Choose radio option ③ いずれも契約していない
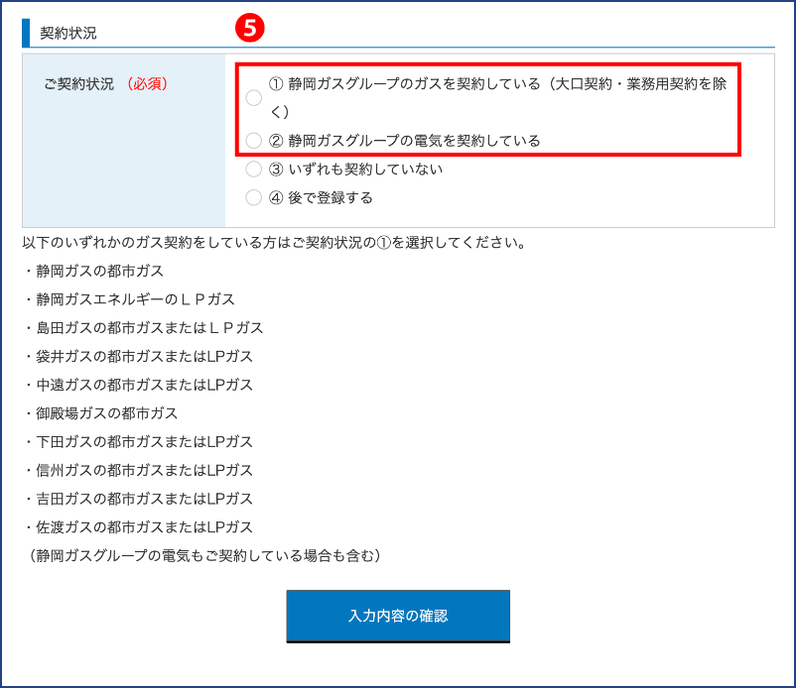 [254, 169]
